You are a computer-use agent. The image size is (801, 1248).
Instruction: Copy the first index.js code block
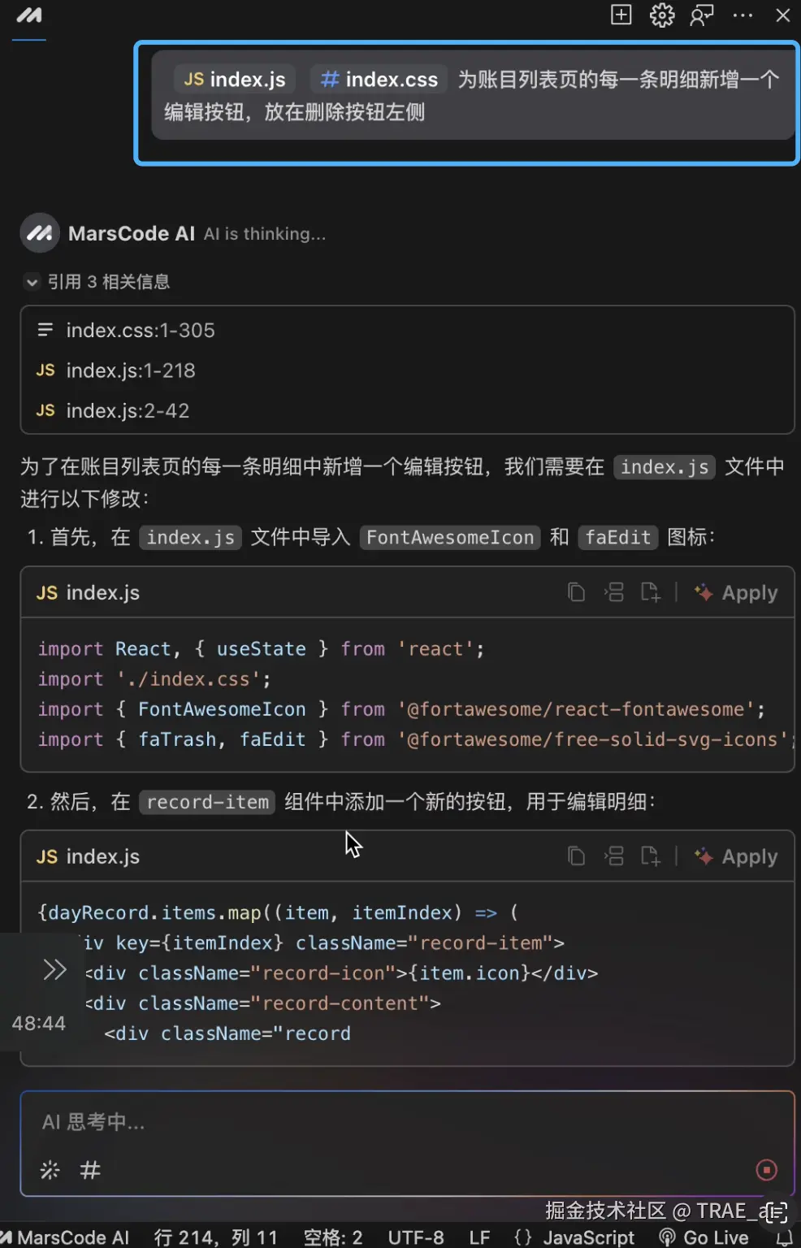[576, 592]
